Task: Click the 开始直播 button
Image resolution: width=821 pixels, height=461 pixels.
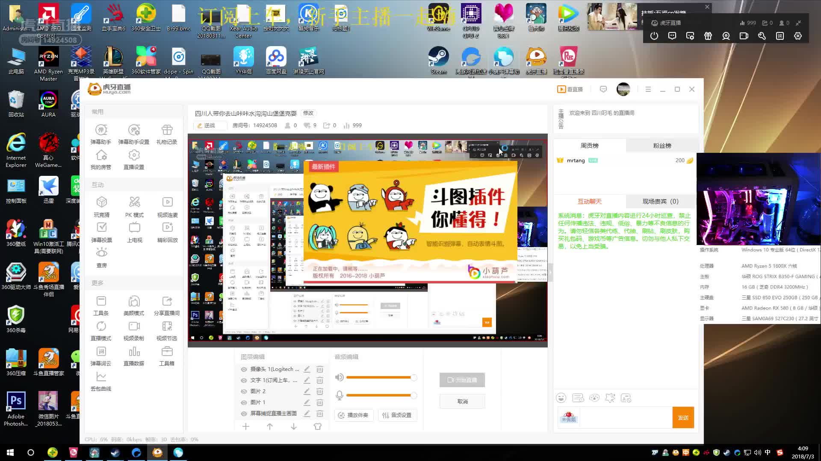Action: tap(462, 380)
